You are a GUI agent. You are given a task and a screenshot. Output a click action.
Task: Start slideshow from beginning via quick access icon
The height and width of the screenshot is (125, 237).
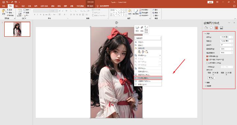click(16, 2)
